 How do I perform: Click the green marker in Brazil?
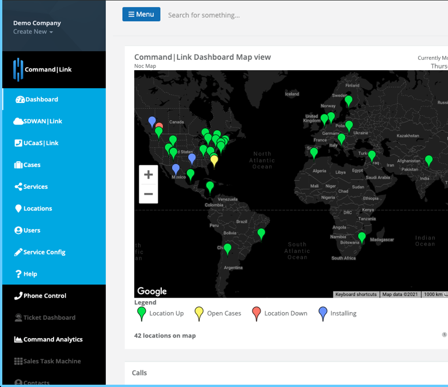(x=261, y=234)
